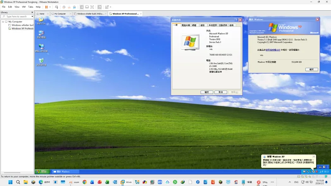Toggle the library sidebar view icon

coord(82,7)
